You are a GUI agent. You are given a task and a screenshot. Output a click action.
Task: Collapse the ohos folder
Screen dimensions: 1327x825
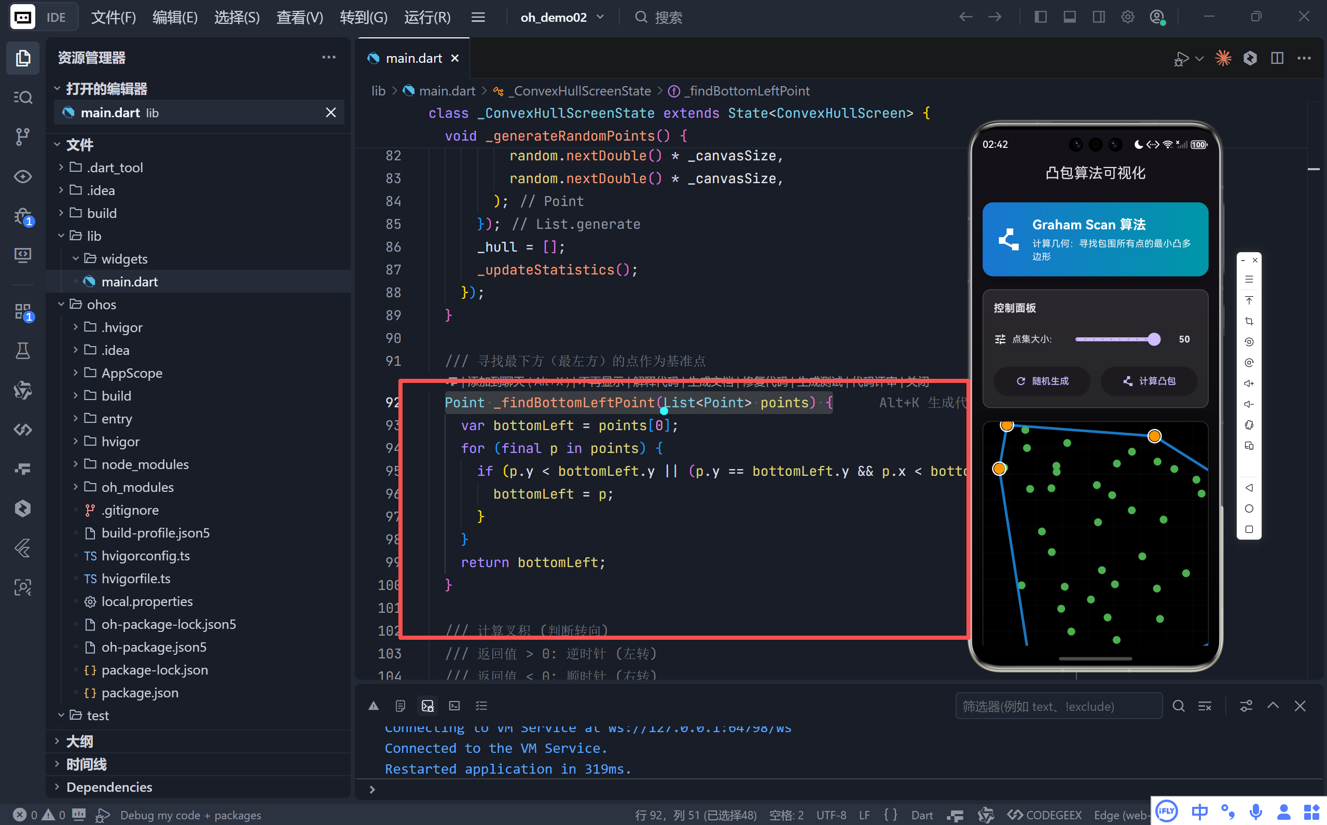click(x=102, y=305)
